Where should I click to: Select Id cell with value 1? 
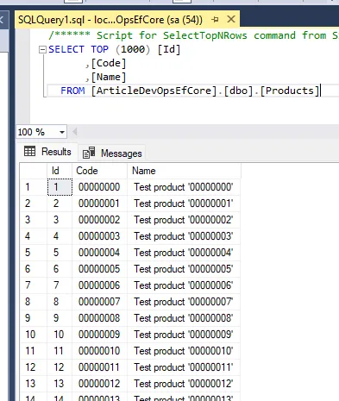pyautogui.click(x=60, y=187)
